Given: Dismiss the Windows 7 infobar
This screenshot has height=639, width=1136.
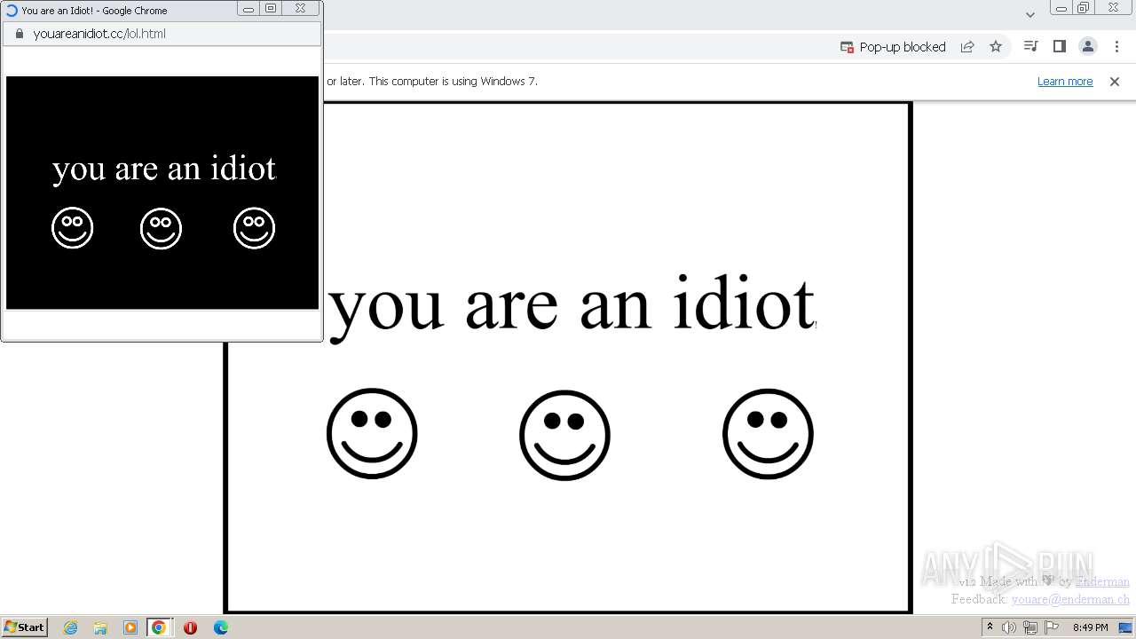Looking at the screenshot, I should pos(1115,81).
